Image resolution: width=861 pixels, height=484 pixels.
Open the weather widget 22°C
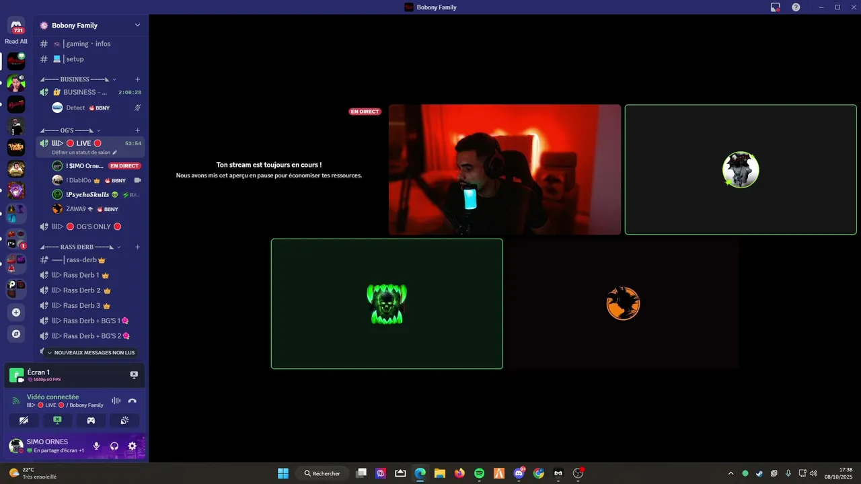click(x=32, y=473)
